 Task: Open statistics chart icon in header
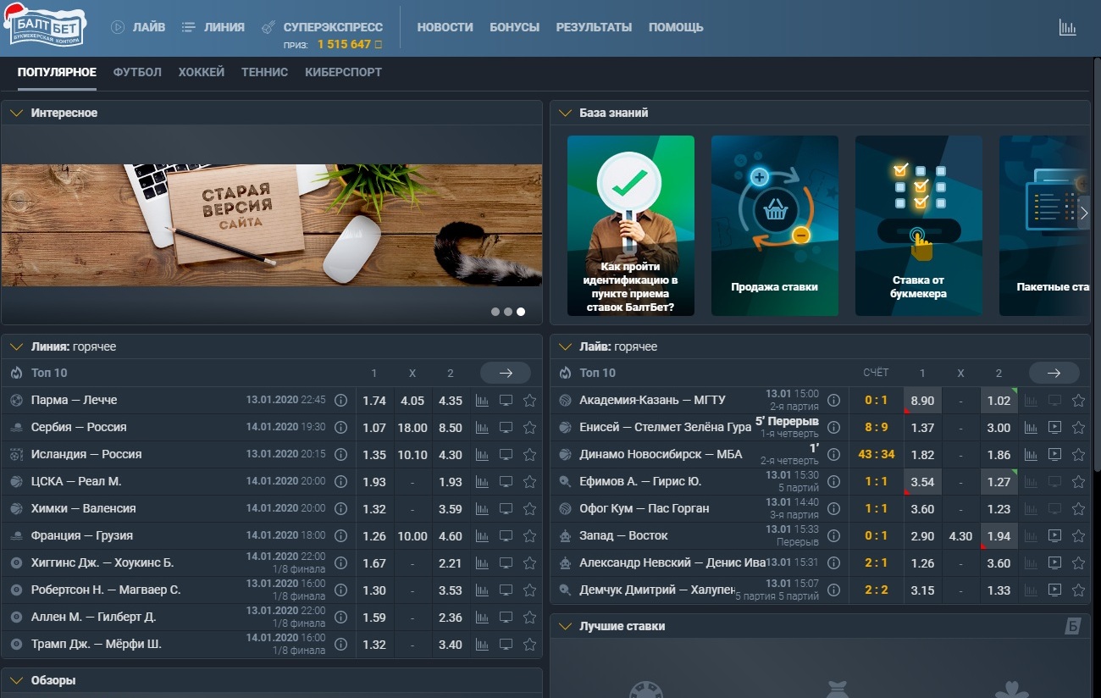[1067, 27]
